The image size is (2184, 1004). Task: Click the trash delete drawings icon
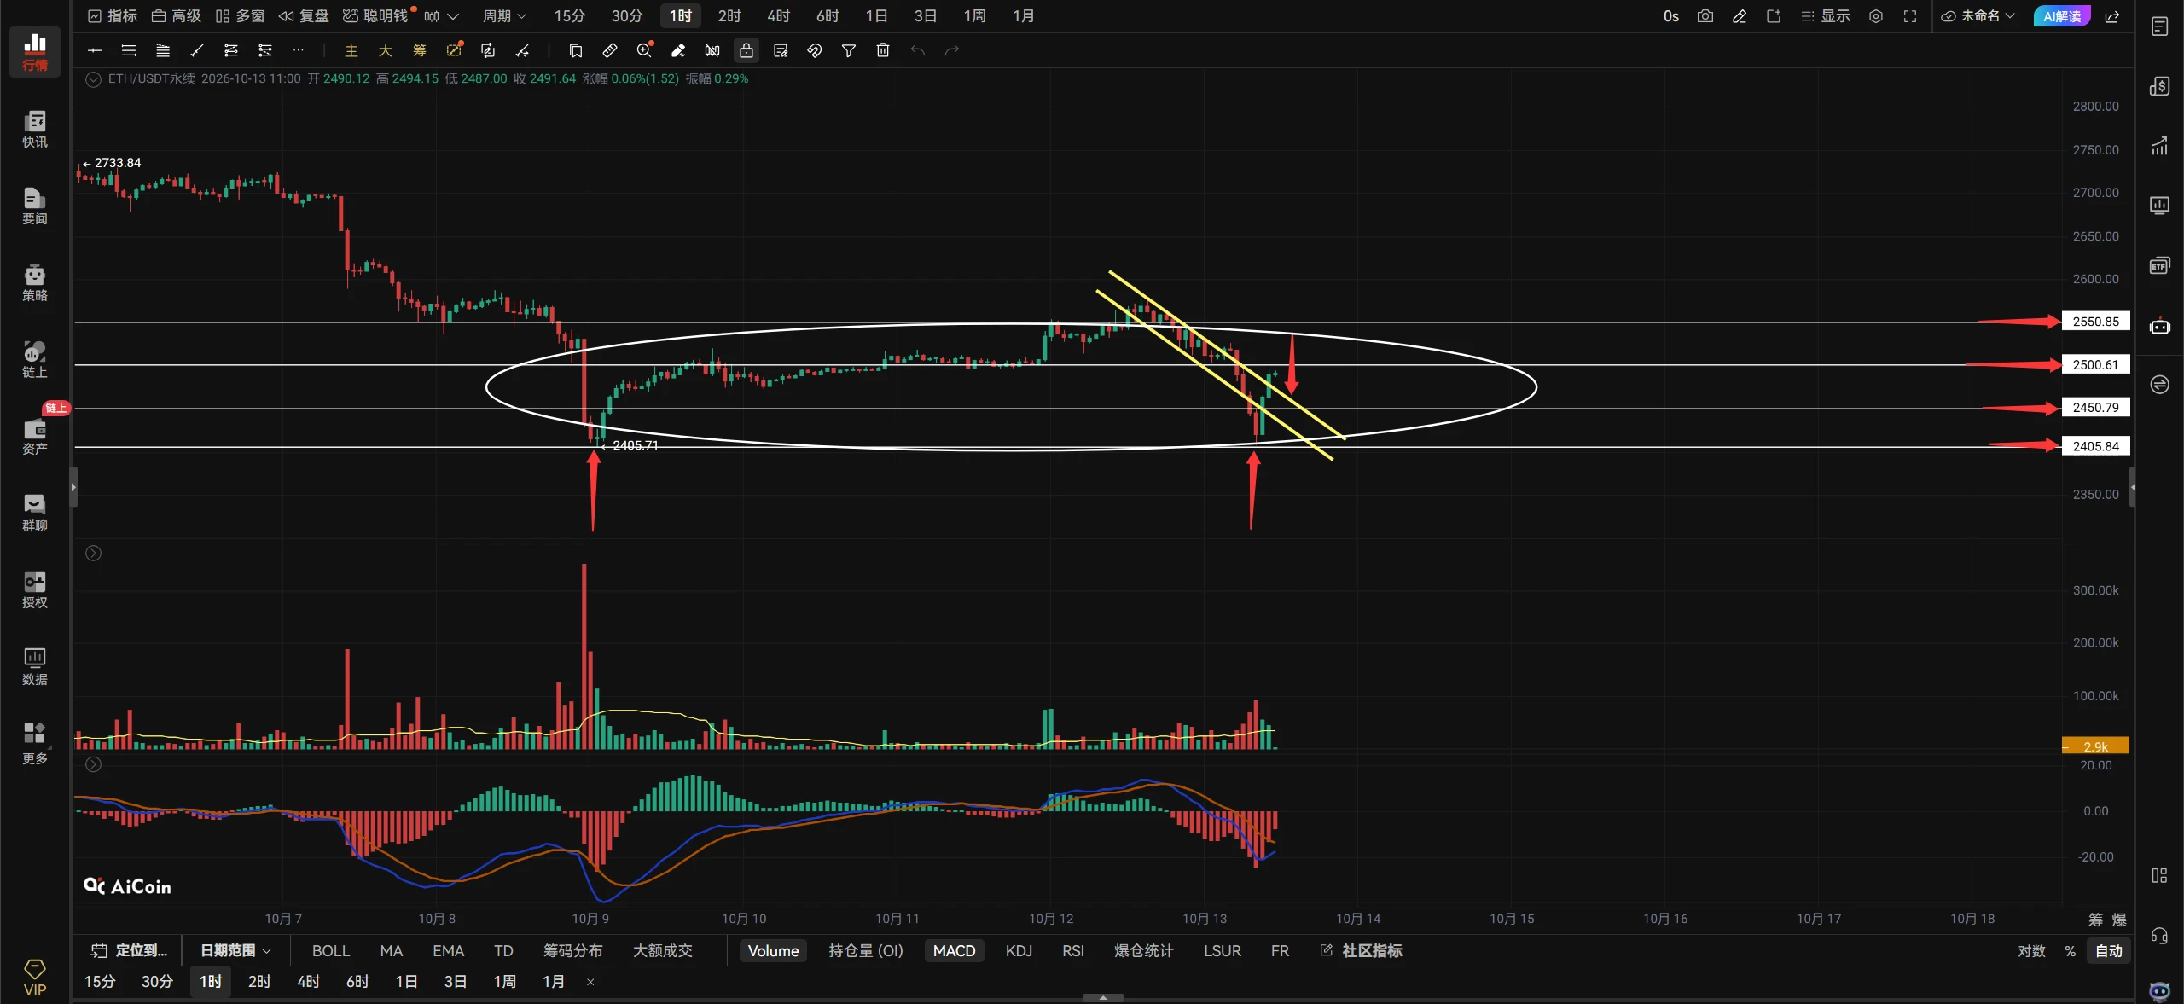point(883,50)
